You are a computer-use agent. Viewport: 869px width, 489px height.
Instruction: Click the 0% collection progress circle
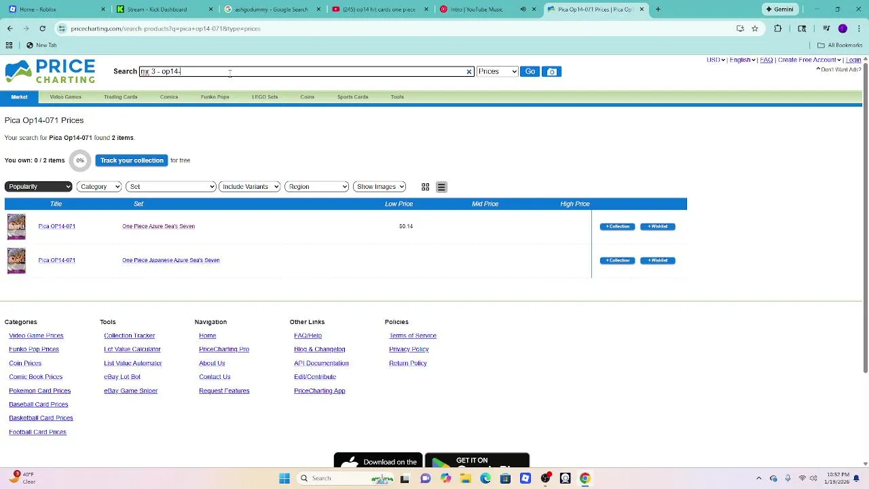[80, 161]
